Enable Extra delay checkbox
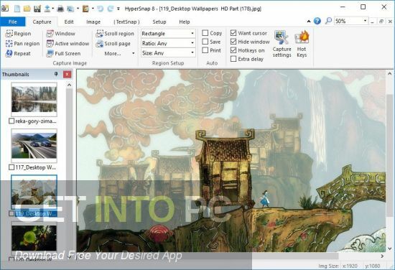 [x=233, y=59]
